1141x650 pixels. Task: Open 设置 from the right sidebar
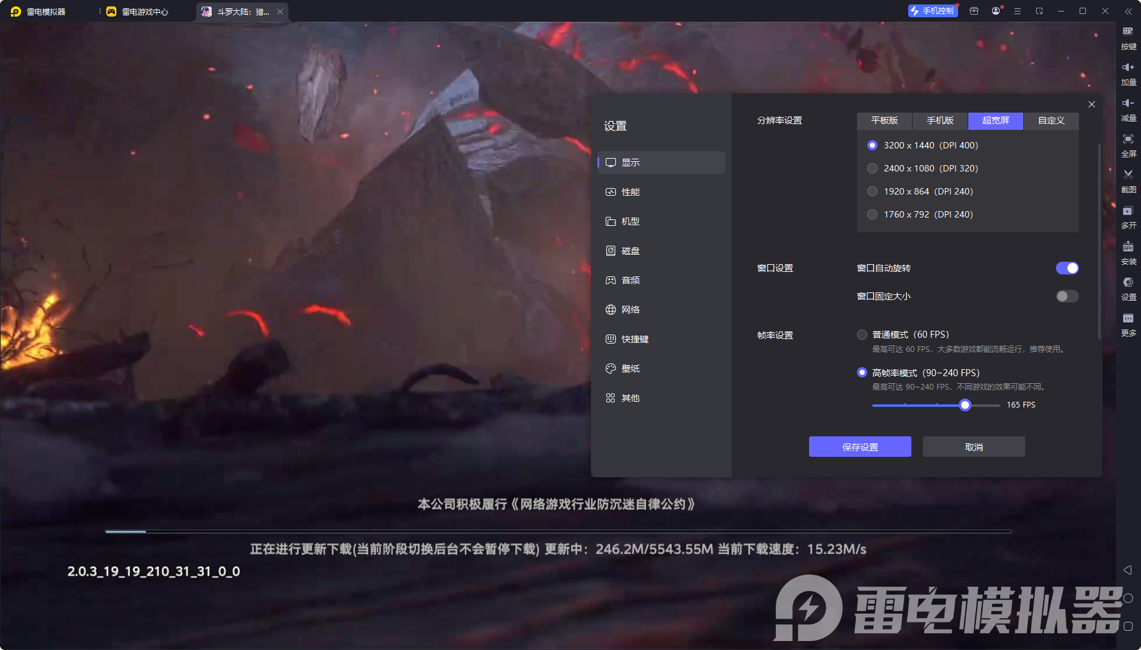pos(1128,289)
